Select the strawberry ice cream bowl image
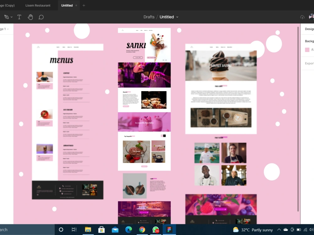 (136, 152)
